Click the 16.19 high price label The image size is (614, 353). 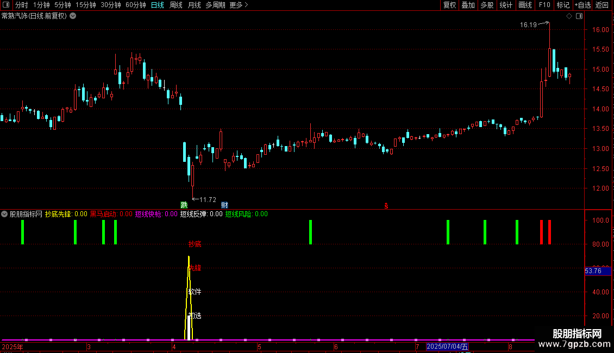(x=528, y=25)
